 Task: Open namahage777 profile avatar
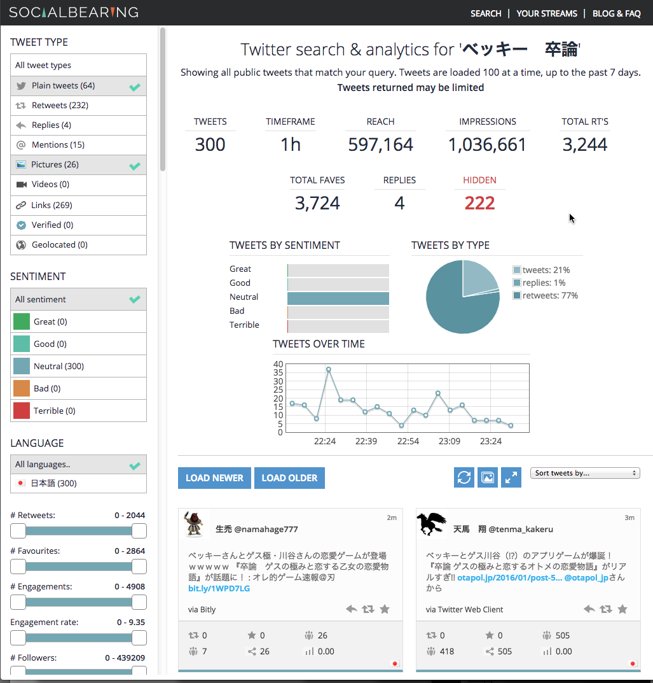193,524
